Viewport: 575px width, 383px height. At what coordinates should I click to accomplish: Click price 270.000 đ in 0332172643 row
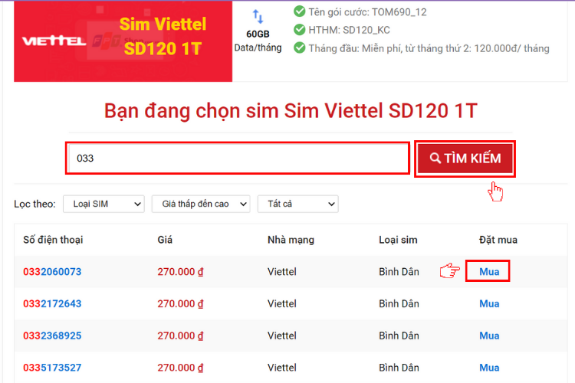180,303
